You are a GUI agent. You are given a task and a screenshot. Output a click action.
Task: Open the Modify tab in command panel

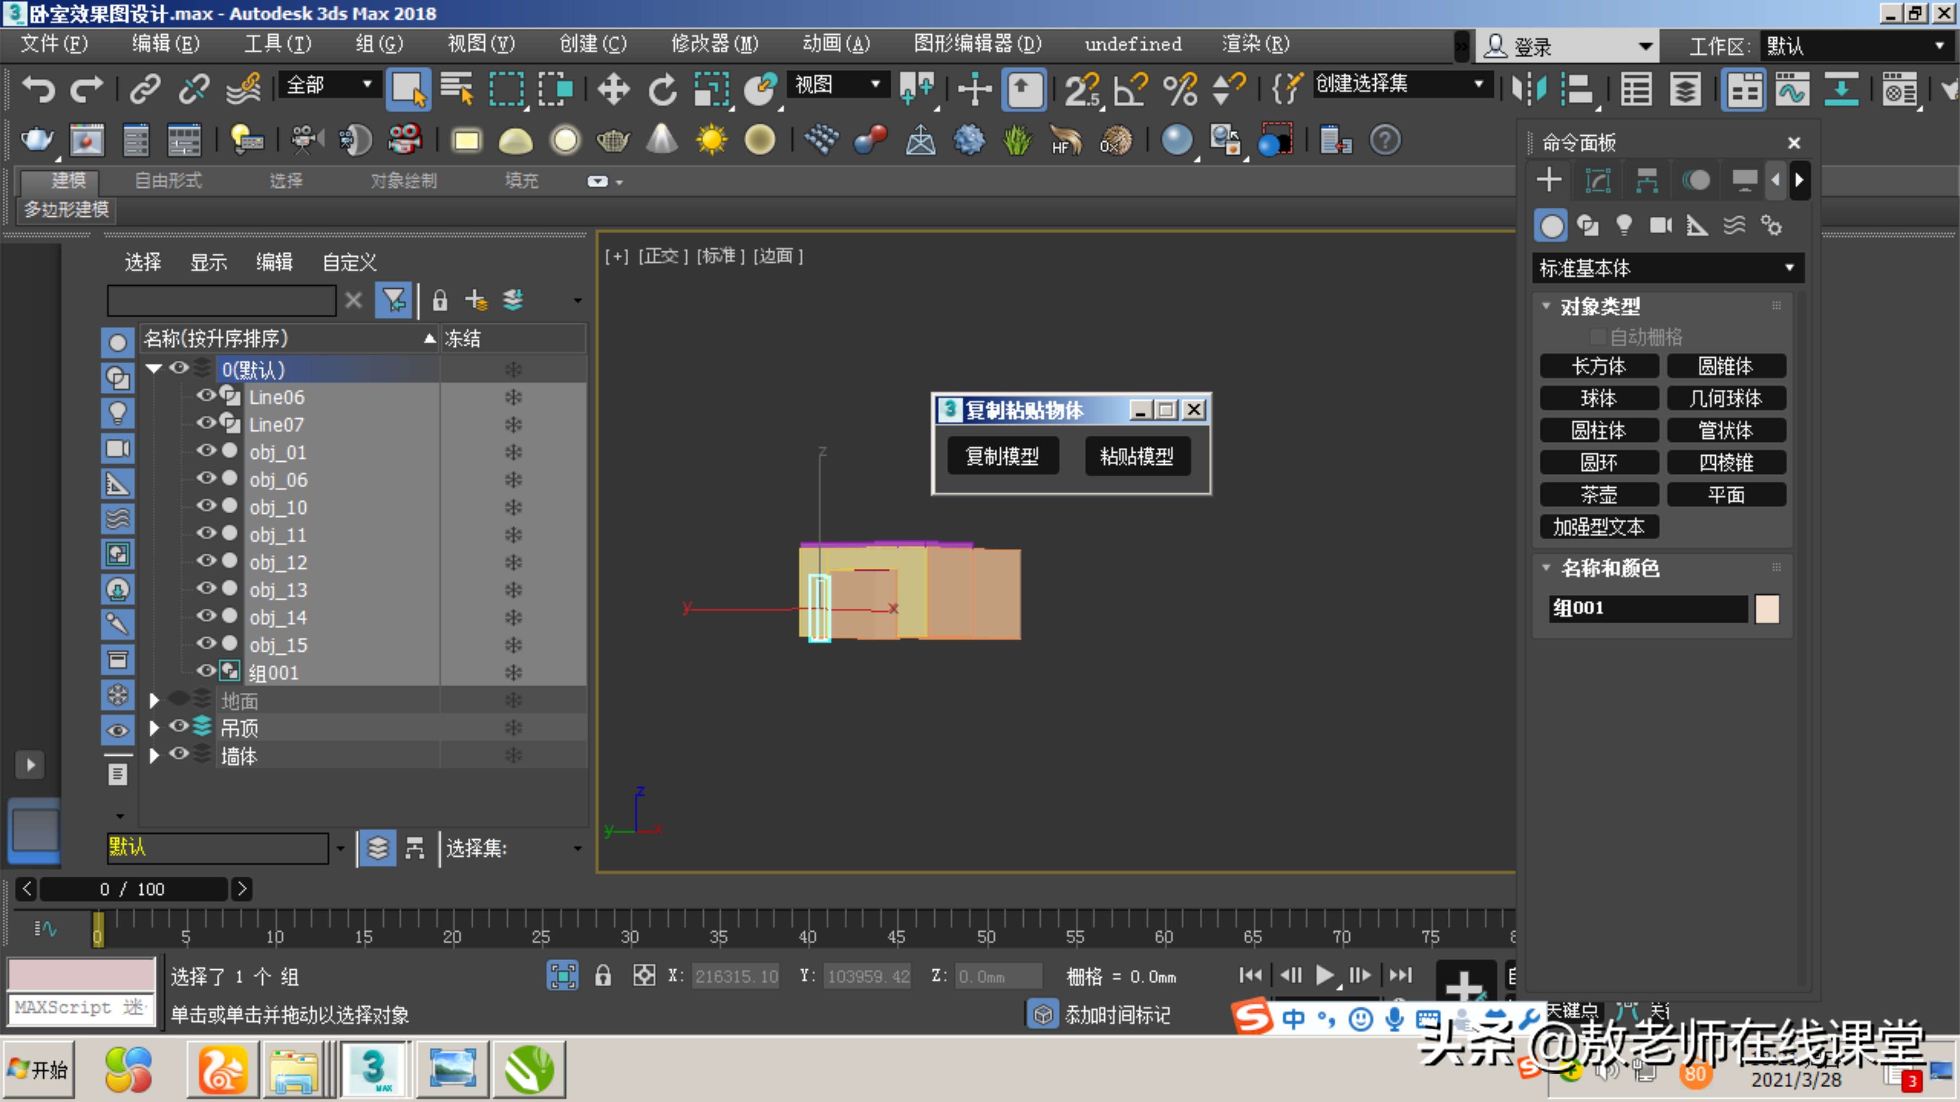1598,180
